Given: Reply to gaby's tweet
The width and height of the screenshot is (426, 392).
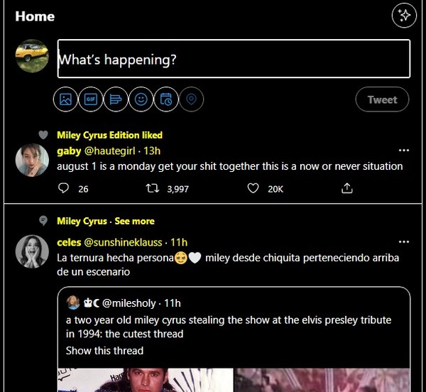Looking at the screenshot, I should click(x=64, y=189).
